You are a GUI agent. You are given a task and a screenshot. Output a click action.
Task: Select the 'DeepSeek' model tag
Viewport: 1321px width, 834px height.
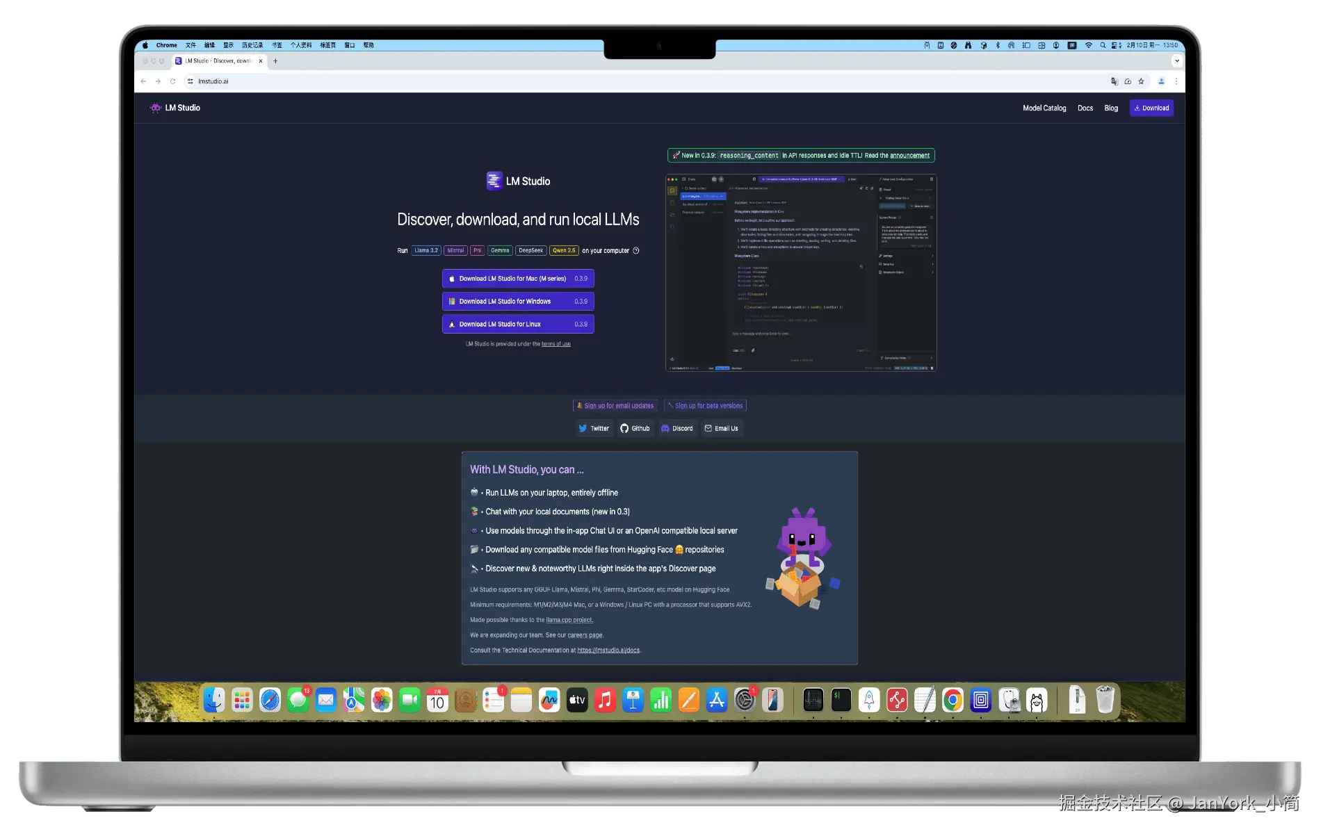[x=531, y=251]
